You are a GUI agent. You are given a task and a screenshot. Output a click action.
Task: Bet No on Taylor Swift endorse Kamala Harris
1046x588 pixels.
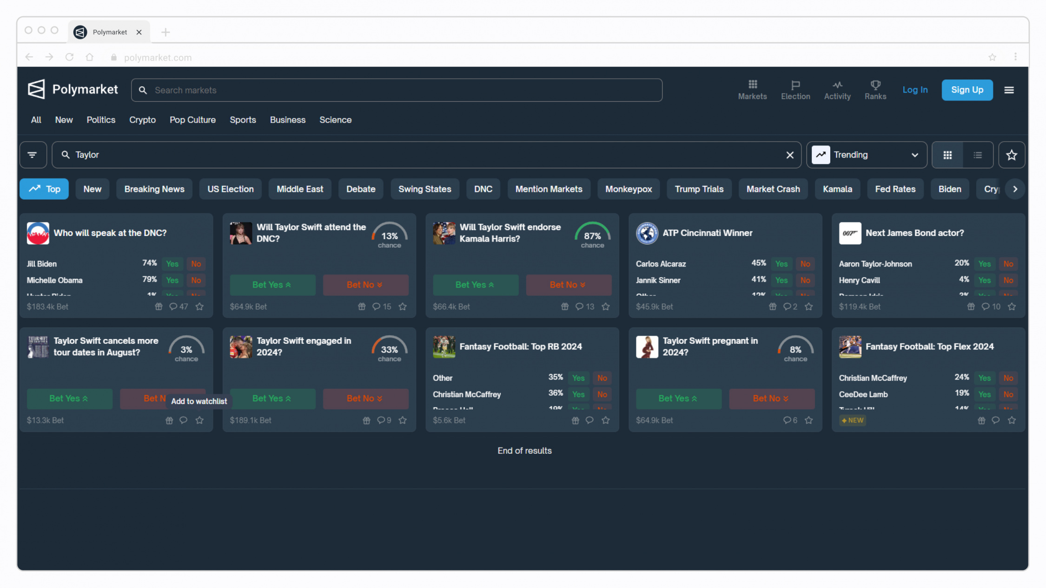click(x=568, y=285)
